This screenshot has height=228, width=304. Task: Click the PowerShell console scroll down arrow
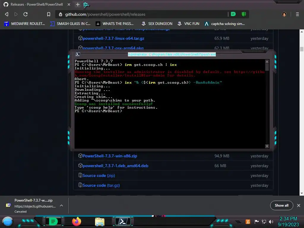click(267, 146)
